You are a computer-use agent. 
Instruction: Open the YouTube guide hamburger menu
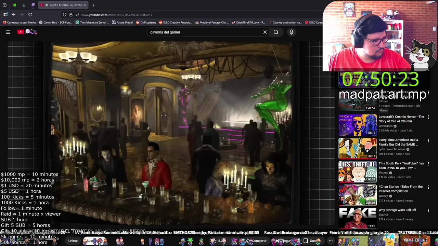coord(8,32)
